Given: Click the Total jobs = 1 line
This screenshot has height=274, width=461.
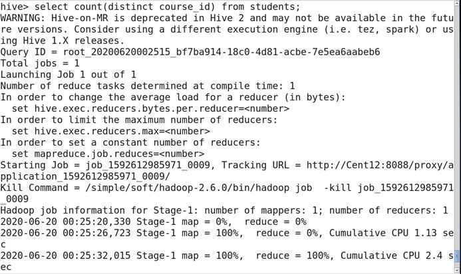Looking at the screenshot, I should point(40,63).
